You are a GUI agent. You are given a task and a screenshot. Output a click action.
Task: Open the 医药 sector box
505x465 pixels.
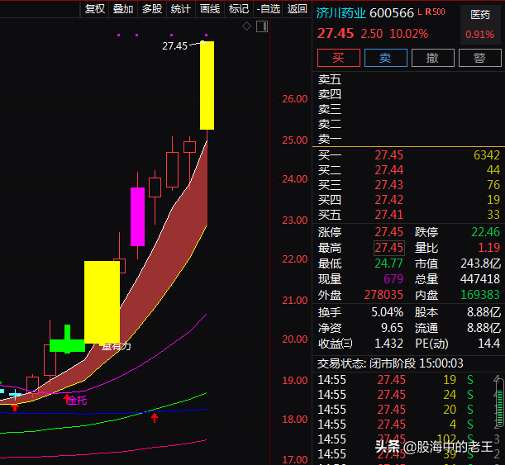pyautogui.click(x=480, y=24)
